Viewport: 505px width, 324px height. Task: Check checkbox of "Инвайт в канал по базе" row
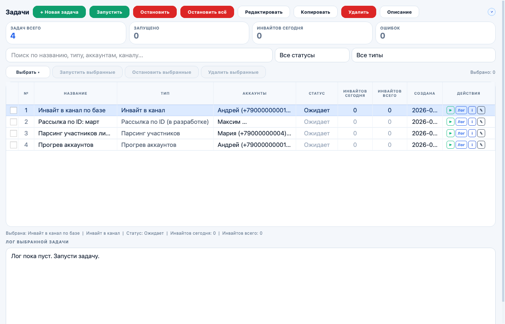[x=13, y=110]
